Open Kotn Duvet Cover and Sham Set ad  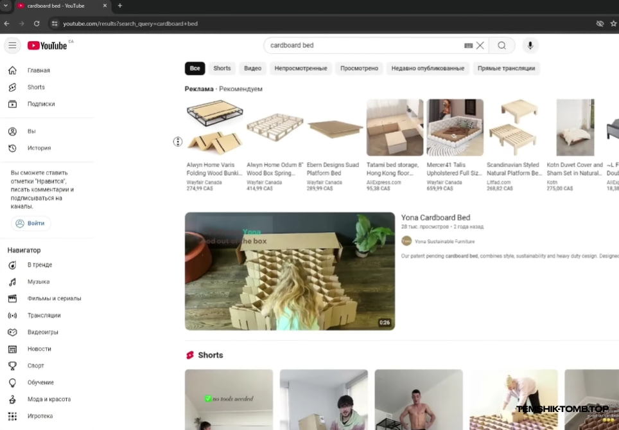(575, 145)
